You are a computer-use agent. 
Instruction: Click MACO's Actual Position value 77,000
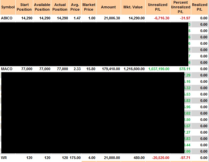click(x=63, y=69)
